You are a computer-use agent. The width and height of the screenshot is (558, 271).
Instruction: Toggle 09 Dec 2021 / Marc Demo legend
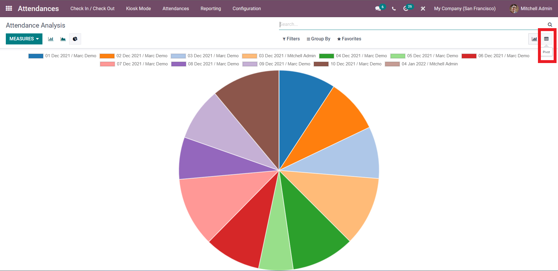[276, 64]
